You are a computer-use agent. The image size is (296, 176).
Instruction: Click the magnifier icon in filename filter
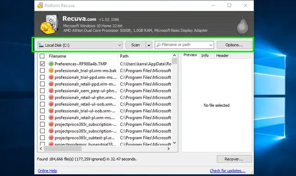click(x=159, y=45)
